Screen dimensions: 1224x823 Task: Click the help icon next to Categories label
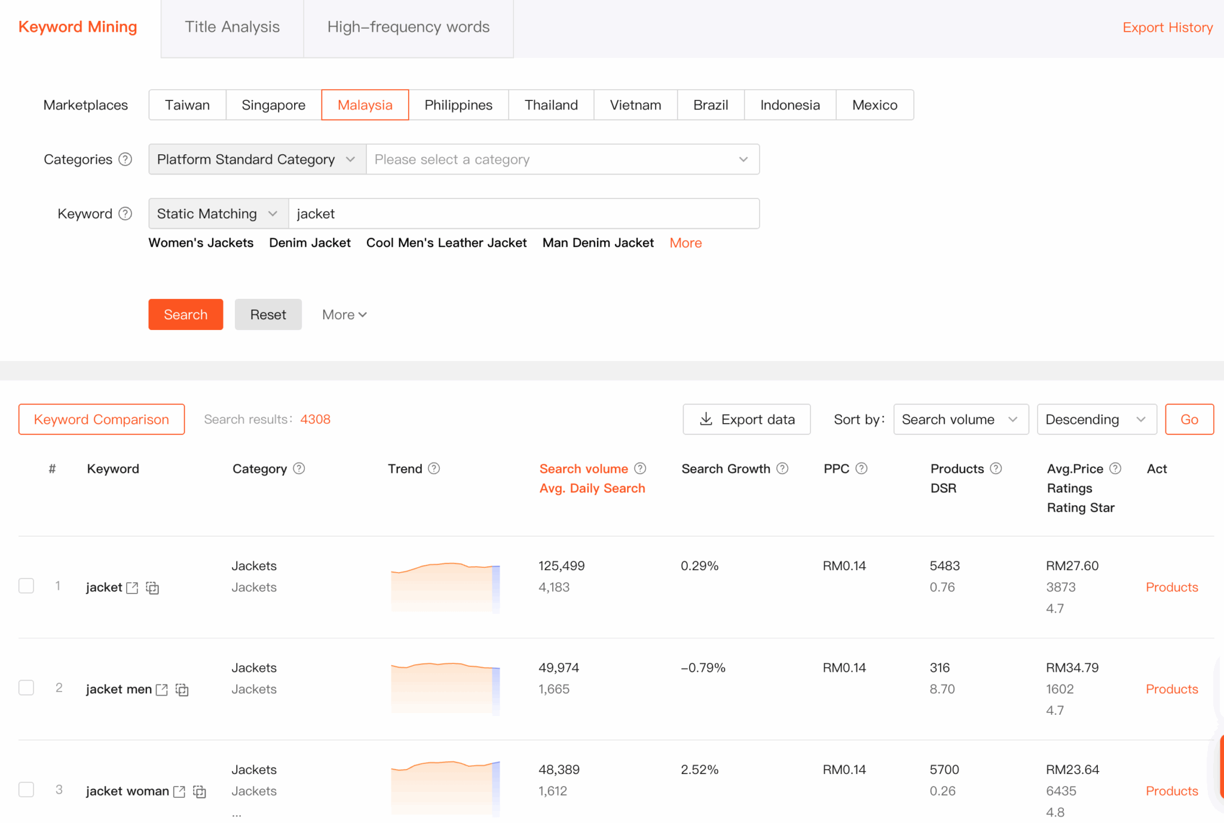[126, 159]
